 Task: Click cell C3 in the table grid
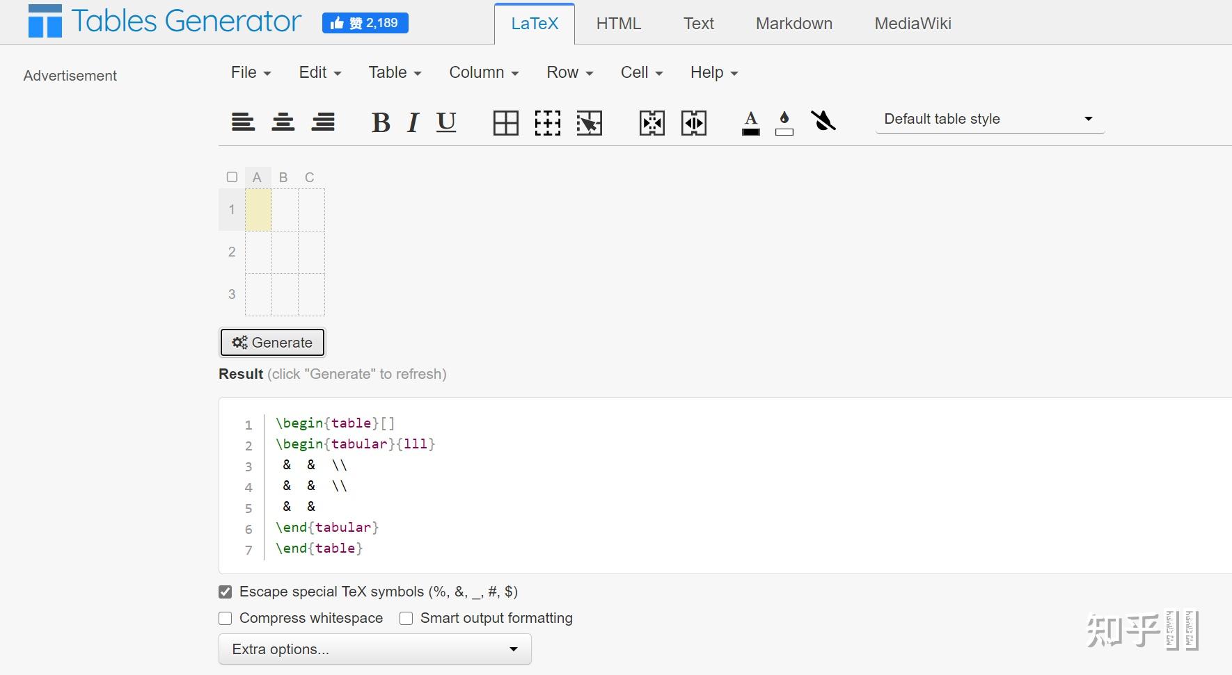[x=311, y=295]
